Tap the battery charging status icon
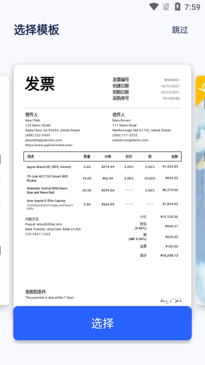 tap(178, 6)
